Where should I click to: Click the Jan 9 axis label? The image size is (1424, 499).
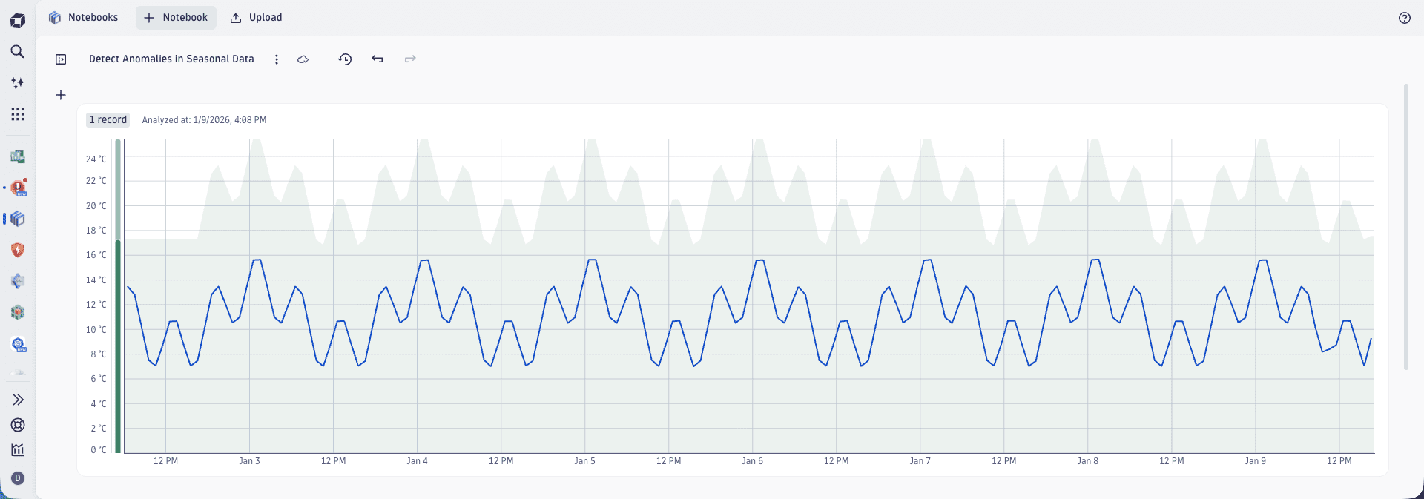coord(1255,461)
